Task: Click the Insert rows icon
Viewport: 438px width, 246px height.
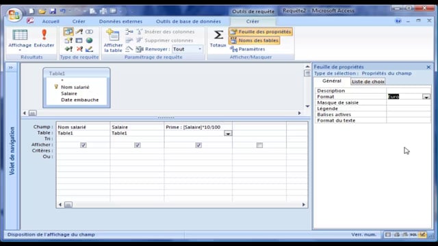Action: pyautogui.click(x=129, y=31)
